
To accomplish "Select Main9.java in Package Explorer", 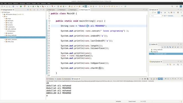I will [12, 31].
